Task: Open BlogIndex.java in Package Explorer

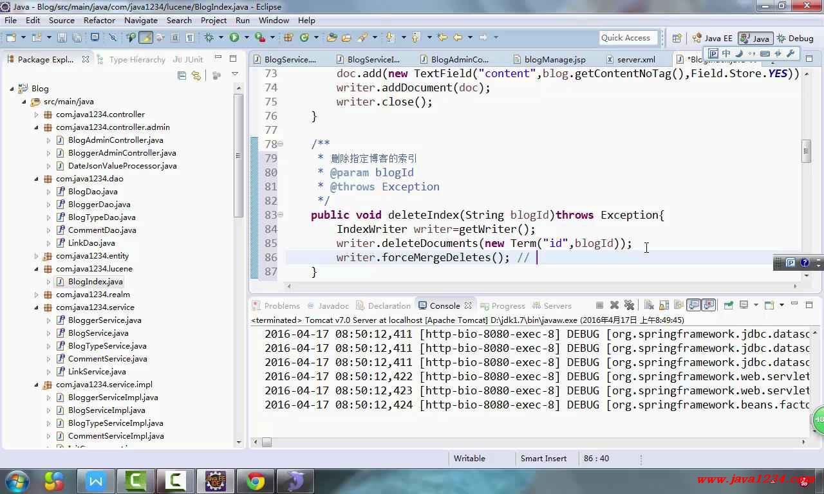Action: 95,282
